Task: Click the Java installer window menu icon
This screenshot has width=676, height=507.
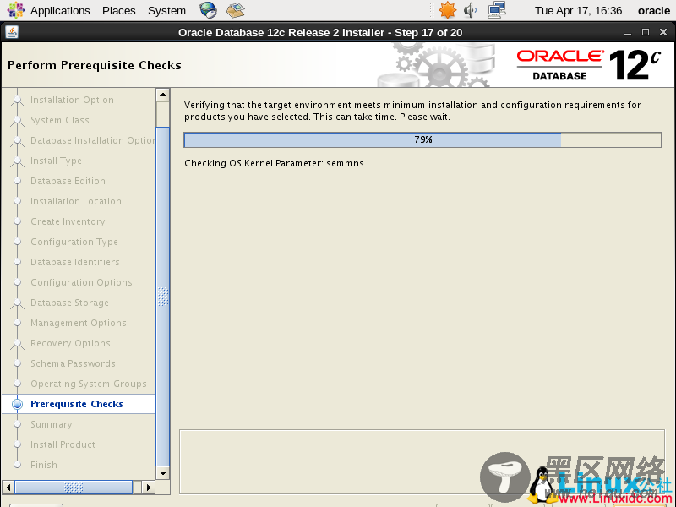Action: pos(12,32)
